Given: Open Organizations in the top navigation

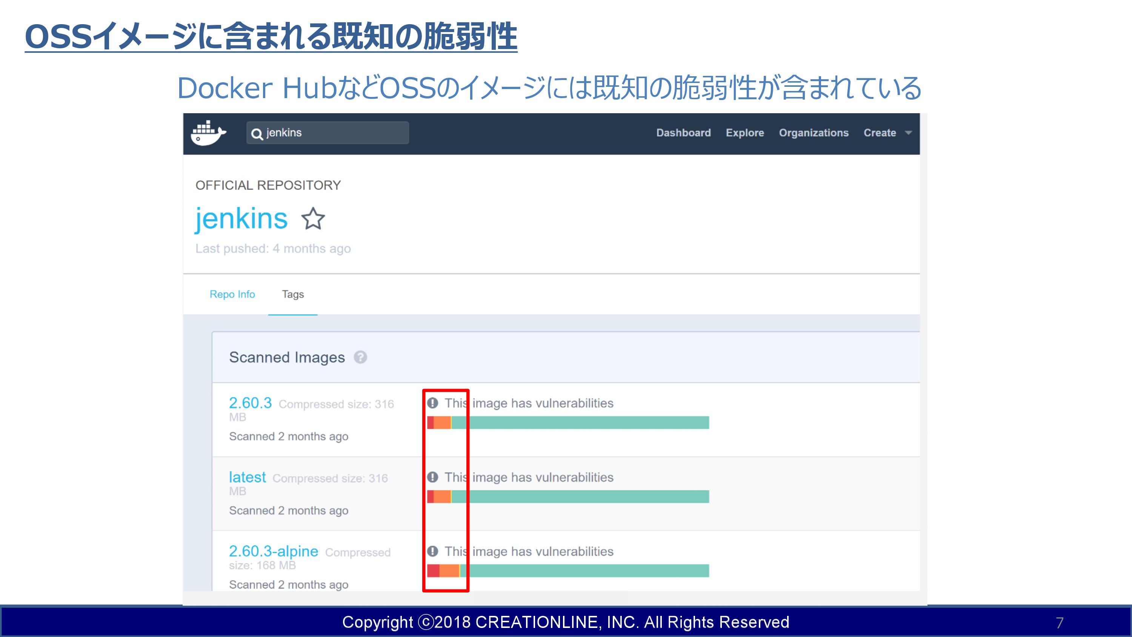Looking at the screenshot, I should point(814,133).
